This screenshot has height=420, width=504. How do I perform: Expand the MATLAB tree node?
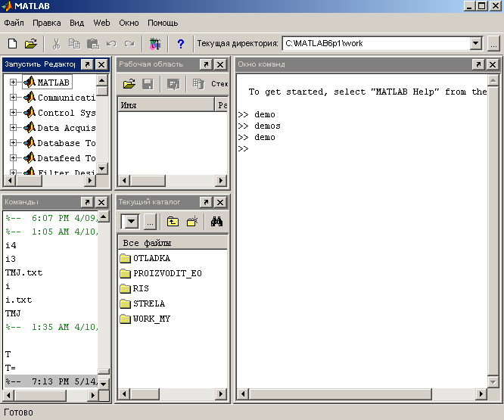pos(13,82)
